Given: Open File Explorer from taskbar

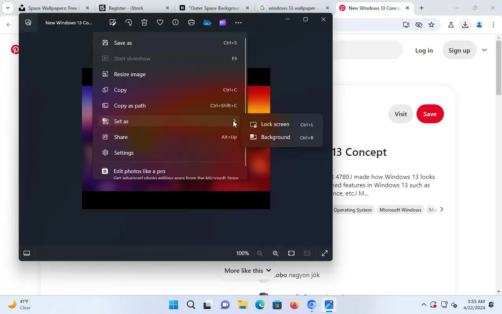Looking at the screenshot, I should point(242,305).
